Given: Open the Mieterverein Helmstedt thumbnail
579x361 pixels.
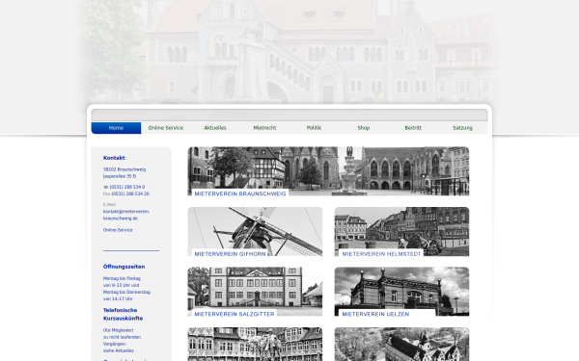Looking at the screenshot, I should (x=401, y=231).
